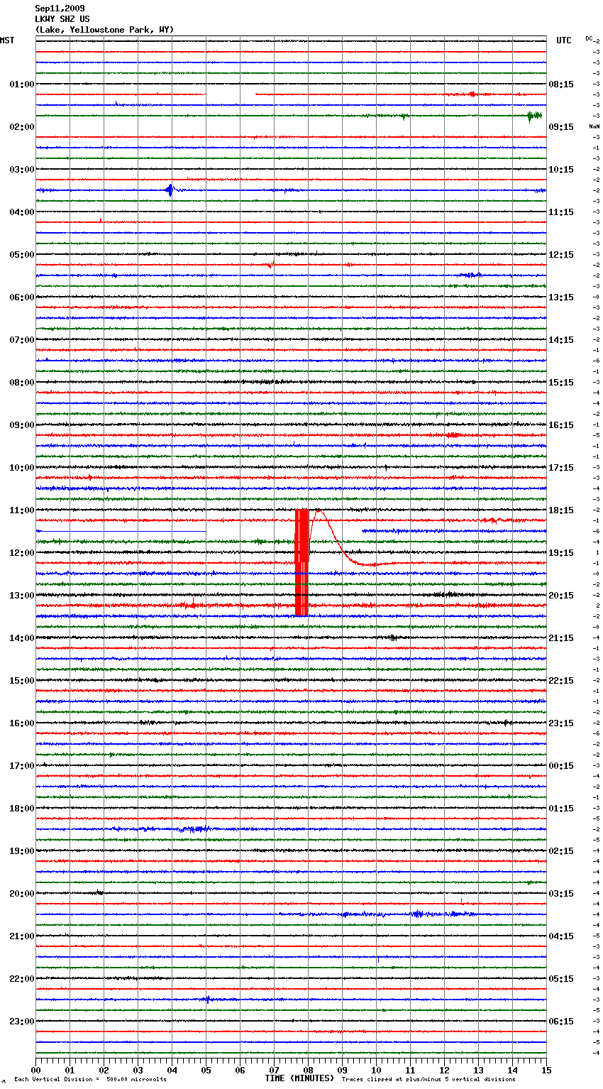Click minute 08 on the bottom axis

[308, 1069]
